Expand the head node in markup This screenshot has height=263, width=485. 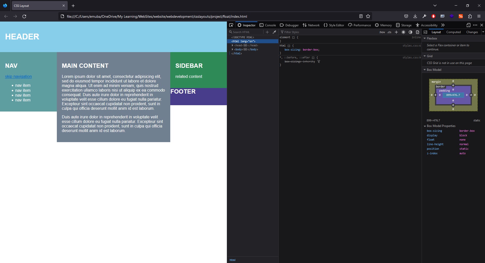point(232,46)
